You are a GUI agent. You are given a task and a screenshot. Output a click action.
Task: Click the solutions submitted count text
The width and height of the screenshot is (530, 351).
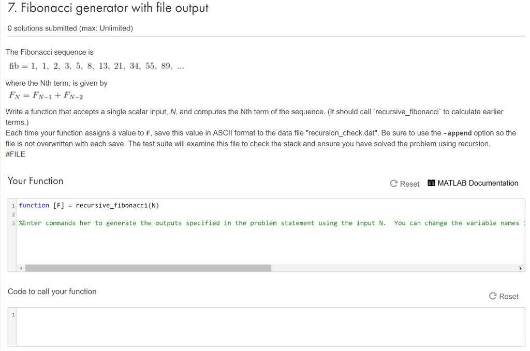pyautogui.click(x=70, y=28)
